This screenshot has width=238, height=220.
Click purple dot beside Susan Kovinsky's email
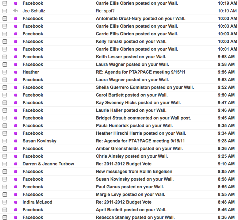[15, 141]
